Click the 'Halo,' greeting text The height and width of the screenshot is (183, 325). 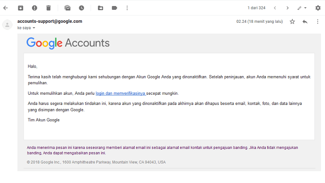pos(32,66)
